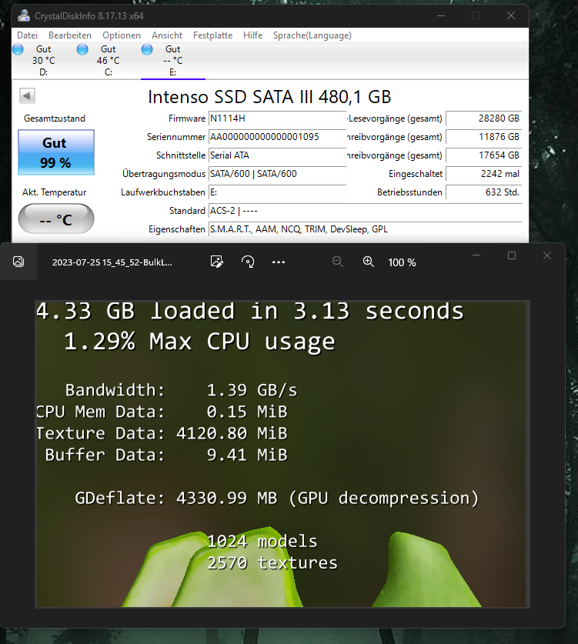Viewport: 578px width, 644px height.
Task: Click the edit image icon in Photos
Action: coord(216,262)
